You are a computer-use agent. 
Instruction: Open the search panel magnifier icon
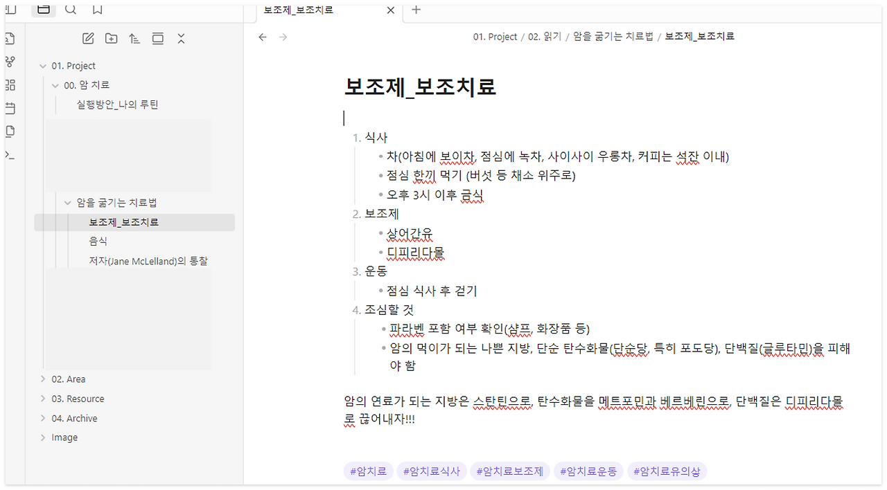coord(71,9)
